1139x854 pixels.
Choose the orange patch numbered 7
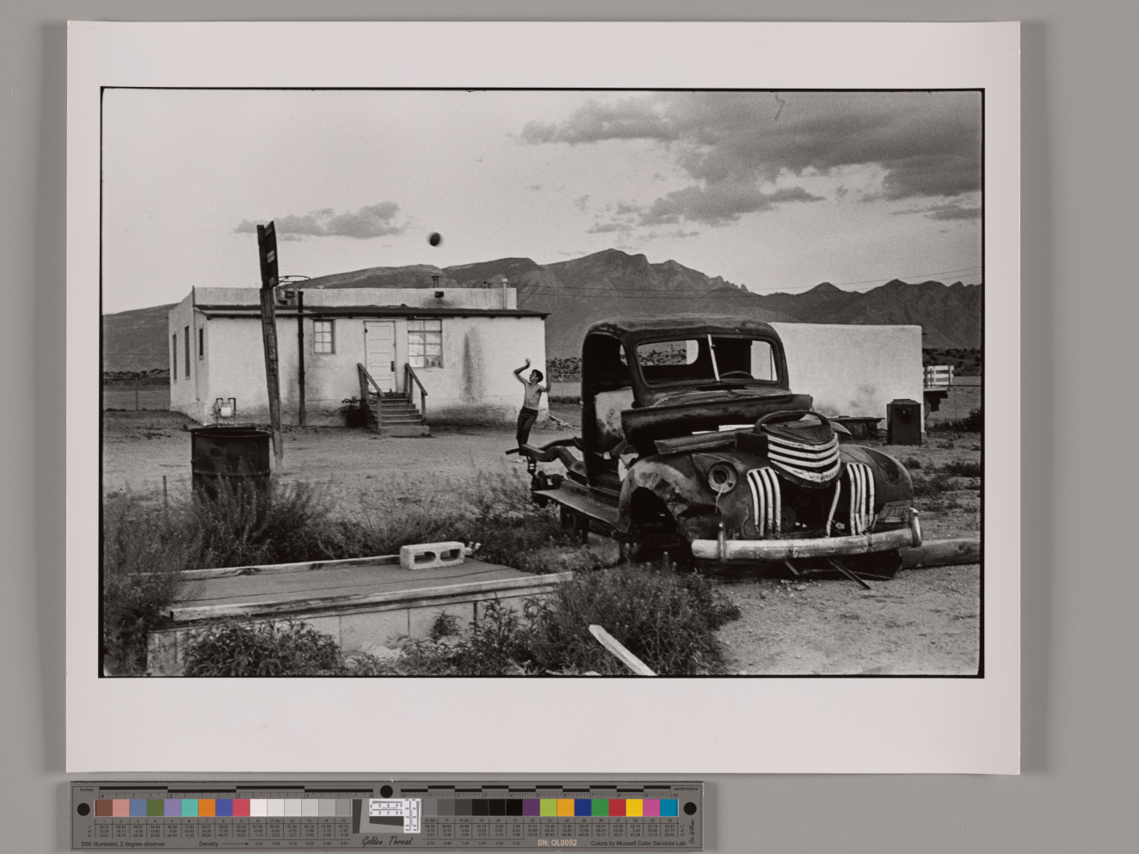coord(206,808)
